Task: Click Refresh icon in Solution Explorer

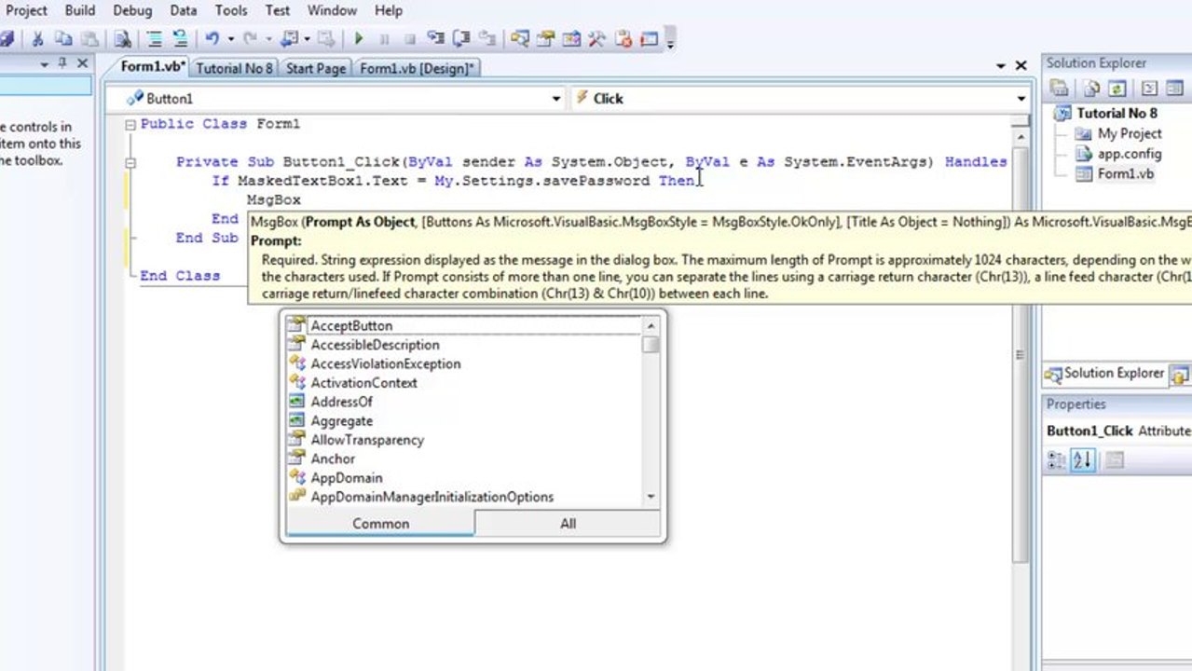Action: [x=1117, y=89]
